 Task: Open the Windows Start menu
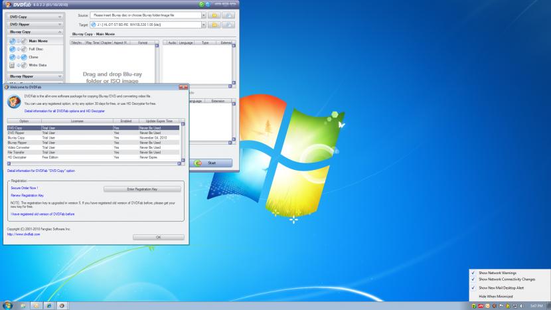pos(7,305)
